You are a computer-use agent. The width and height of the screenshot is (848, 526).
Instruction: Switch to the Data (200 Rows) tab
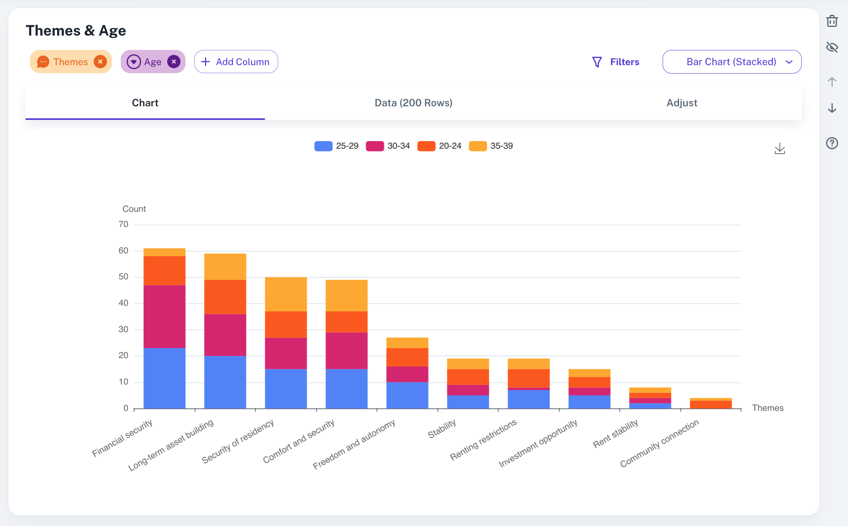coord(413,103)
